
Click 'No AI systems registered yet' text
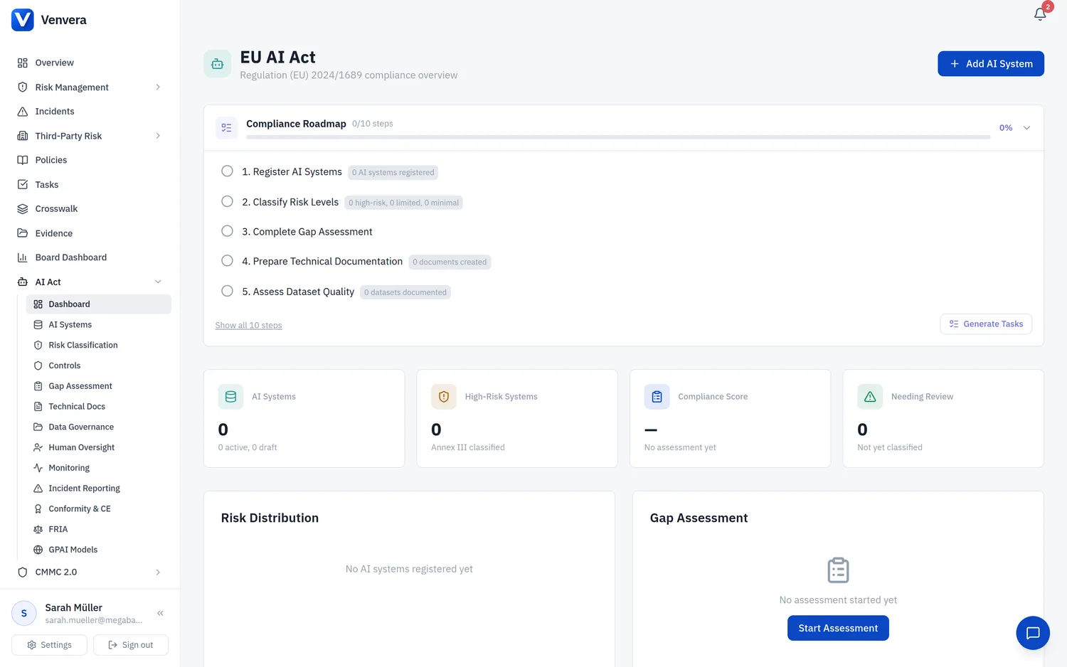(x=409, y=569)
